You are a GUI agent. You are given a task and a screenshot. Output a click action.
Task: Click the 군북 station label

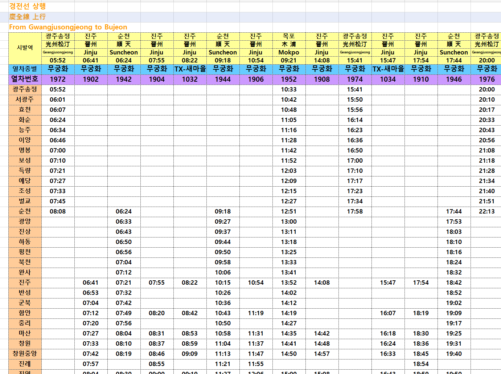[x=25, y=303]
